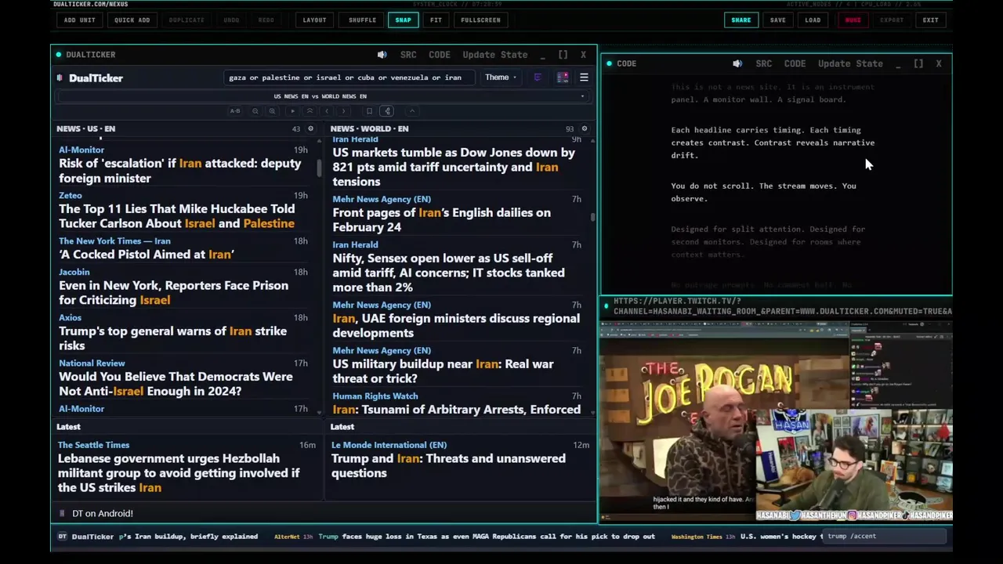Image resolution: width=1003 pixels, height=564 pixels.
Task: Go to previous with the left chevron icon
Action: pos(327,111)
